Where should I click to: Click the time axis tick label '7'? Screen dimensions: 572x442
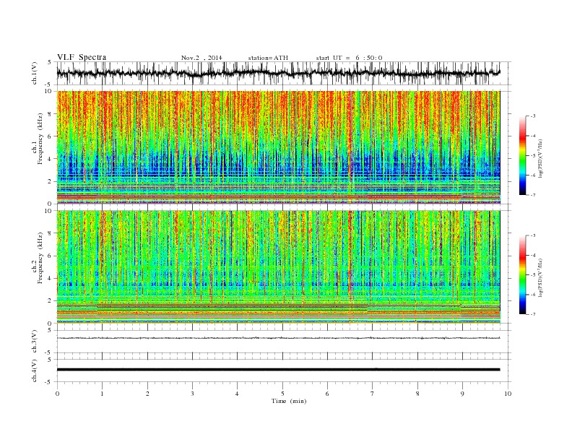(373, 394)
